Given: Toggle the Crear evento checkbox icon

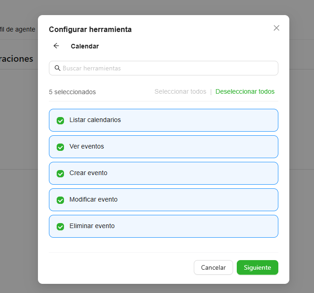Looking at the screenshot, I should (60, 173).
